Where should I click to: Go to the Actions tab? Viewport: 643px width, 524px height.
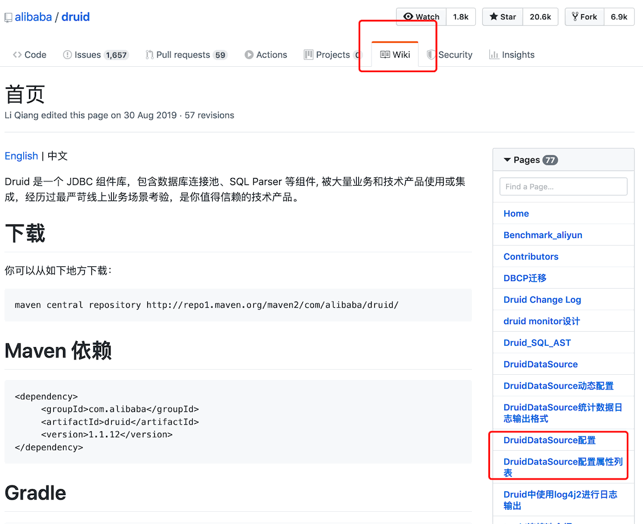point(266,55)
